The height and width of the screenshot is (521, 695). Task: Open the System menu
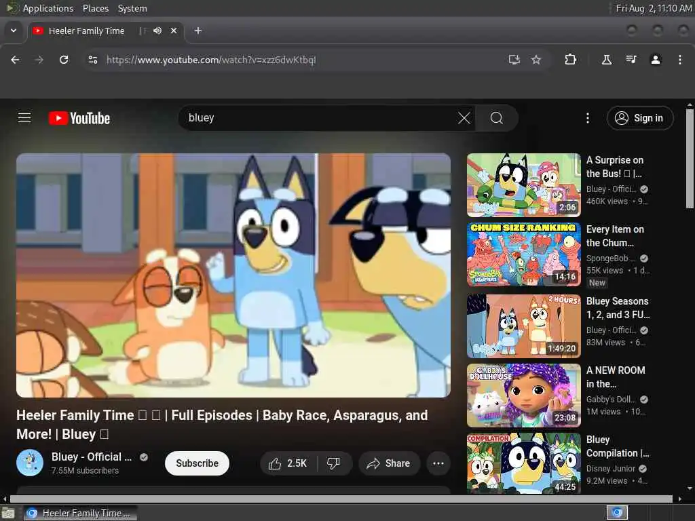(132, 8)
